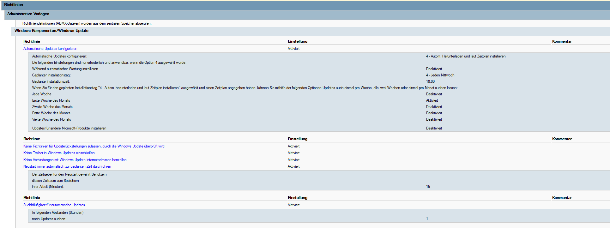Select the Jede Woche label

[x=42, y=94]
